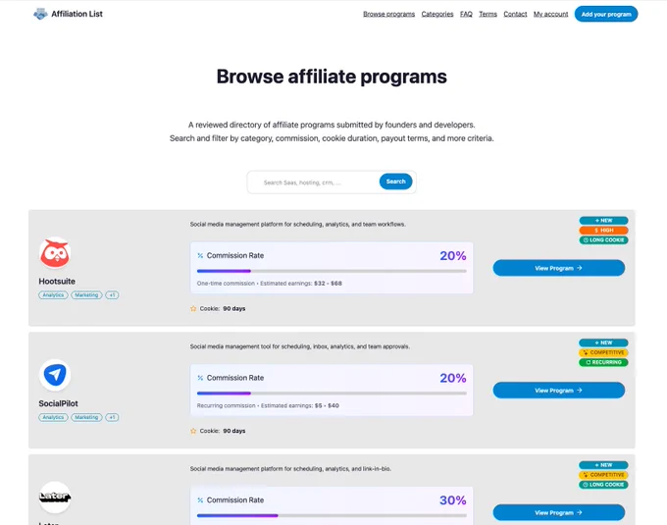Screen dimensions: 667x525
Task: Open the SocialPilot paper plane logo
Action: pyautogui.click(x=55, y=375)
